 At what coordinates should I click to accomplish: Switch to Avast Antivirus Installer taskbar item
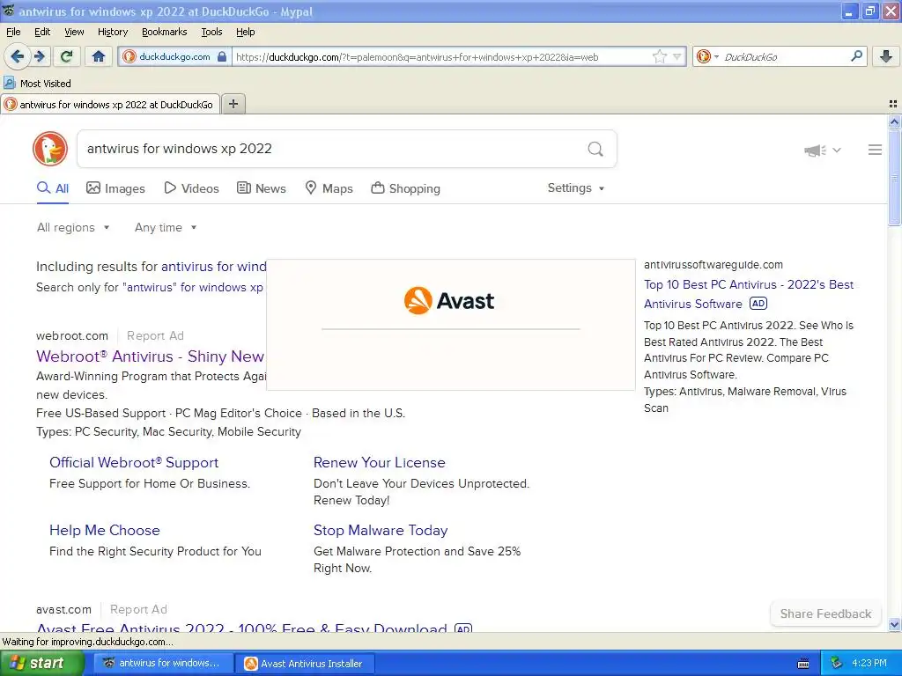[305, 664]
